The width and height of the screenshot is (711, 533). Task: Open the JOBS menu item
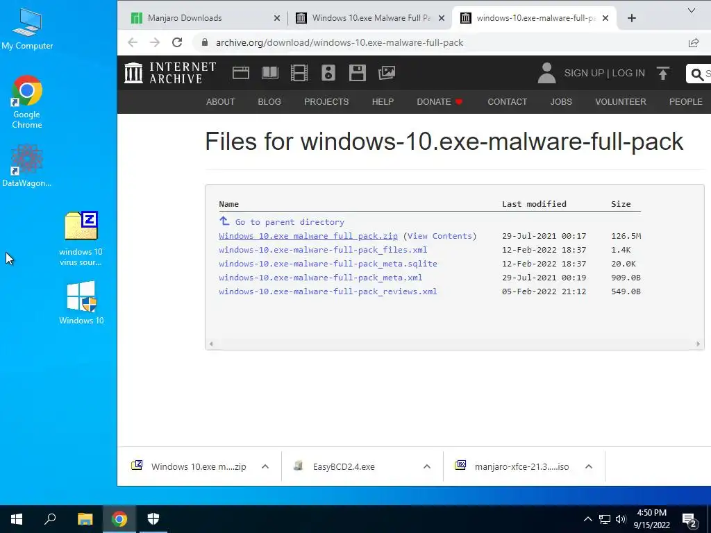[x=561, y=102]
